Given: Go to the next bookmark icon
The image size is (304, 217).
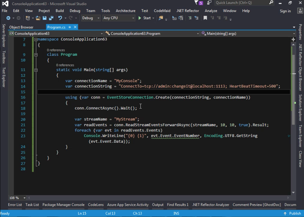Looking at the screenshot, I should click(219, 18).
